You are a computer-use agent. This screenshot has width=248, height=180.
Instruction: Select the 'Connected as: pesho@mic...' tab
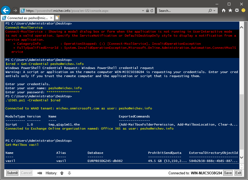click(x=27, y=18)
